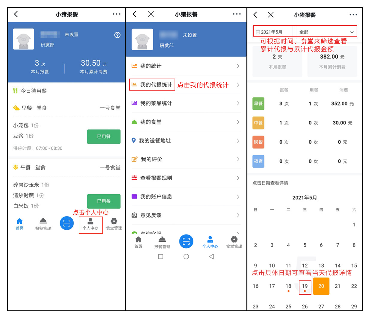This screenshot has height=320, width=371.
Task: Tap the X close icon on the middle screen
Action: click(x=151, y=14)
